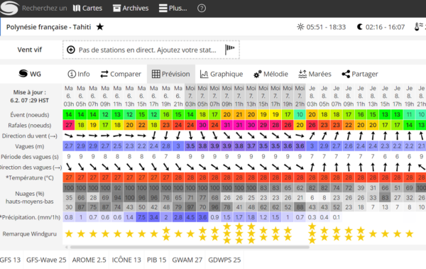Open the Cartes menu
426x269 pixels.
[87, 8]
